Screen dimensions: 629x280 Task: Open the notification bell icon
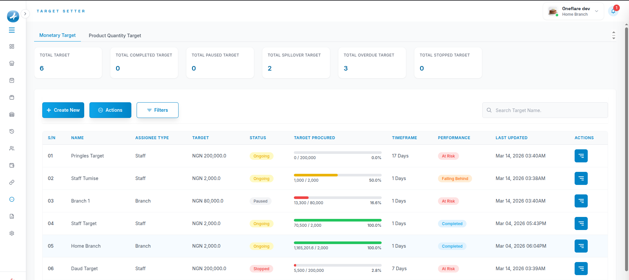(613, 11)
